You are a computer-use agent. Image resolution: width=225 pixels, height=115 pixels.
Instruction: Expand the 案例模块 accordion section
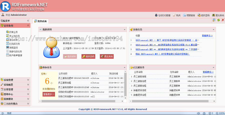coord(28,99)
